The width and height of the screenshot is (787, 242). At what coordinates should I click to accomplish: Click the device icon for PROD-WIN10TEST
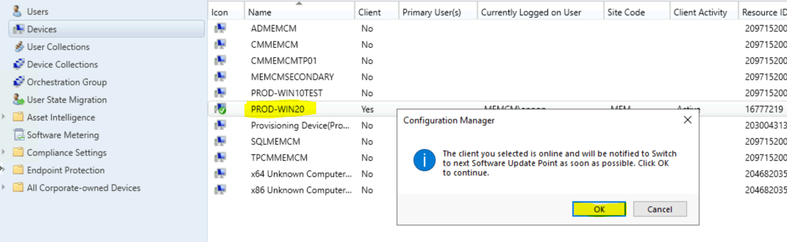click(x=220, y=93)
